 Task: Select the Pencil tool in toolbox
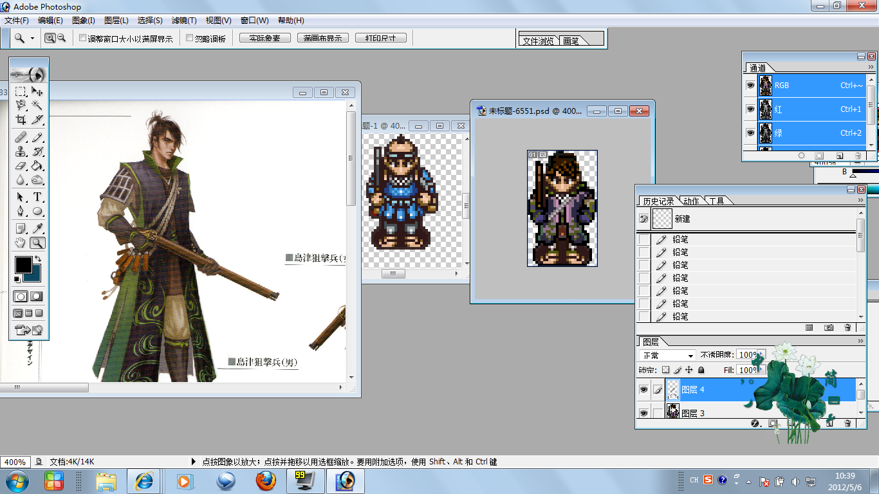(37, 138)
